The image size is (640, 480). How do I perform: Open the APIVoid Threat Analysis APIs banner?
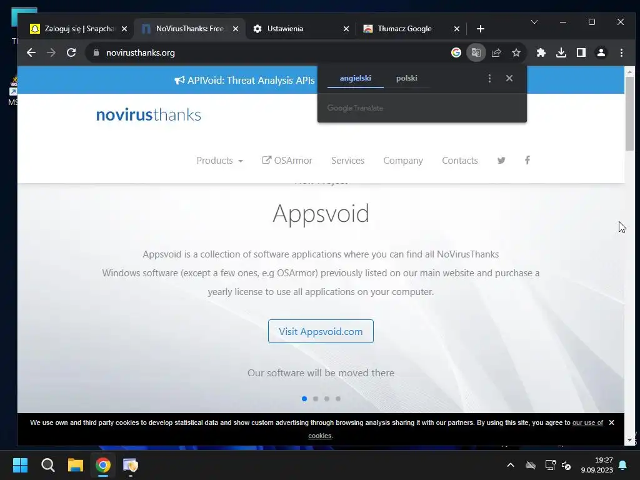244,81
